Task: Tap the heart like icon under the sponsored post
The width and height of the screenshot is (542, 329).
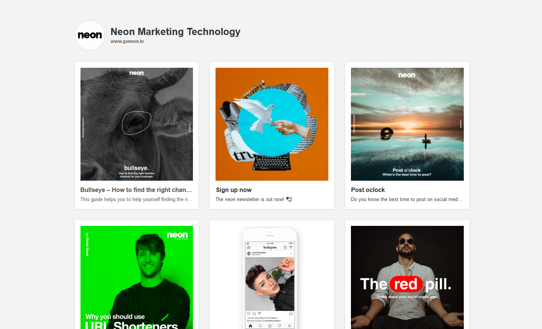Action: coord(249,313)
